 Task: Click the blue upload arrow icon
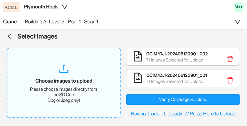[64, 69]
